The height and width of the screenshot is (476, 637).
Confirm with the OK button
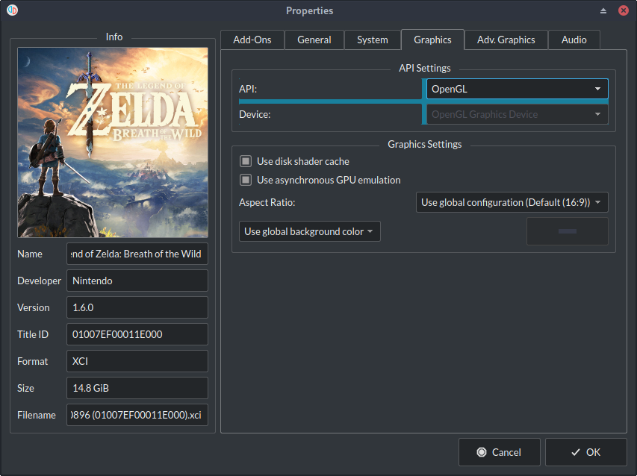[585, 452]
